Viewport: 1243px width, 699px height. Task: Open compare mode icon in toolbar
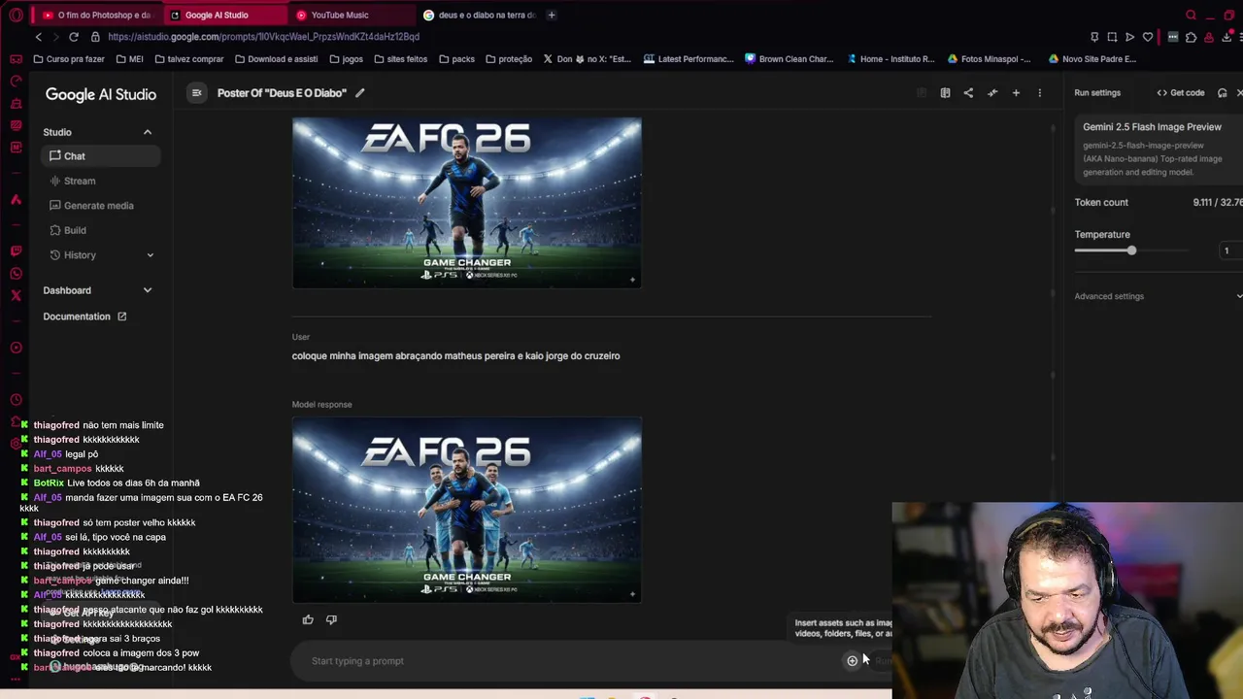[945, 93]
